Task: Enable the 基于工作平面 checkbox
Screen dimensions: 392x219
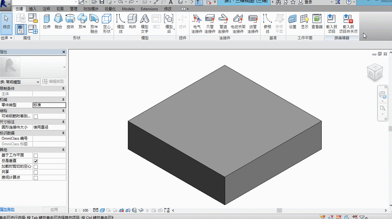Action: point(36,155)
